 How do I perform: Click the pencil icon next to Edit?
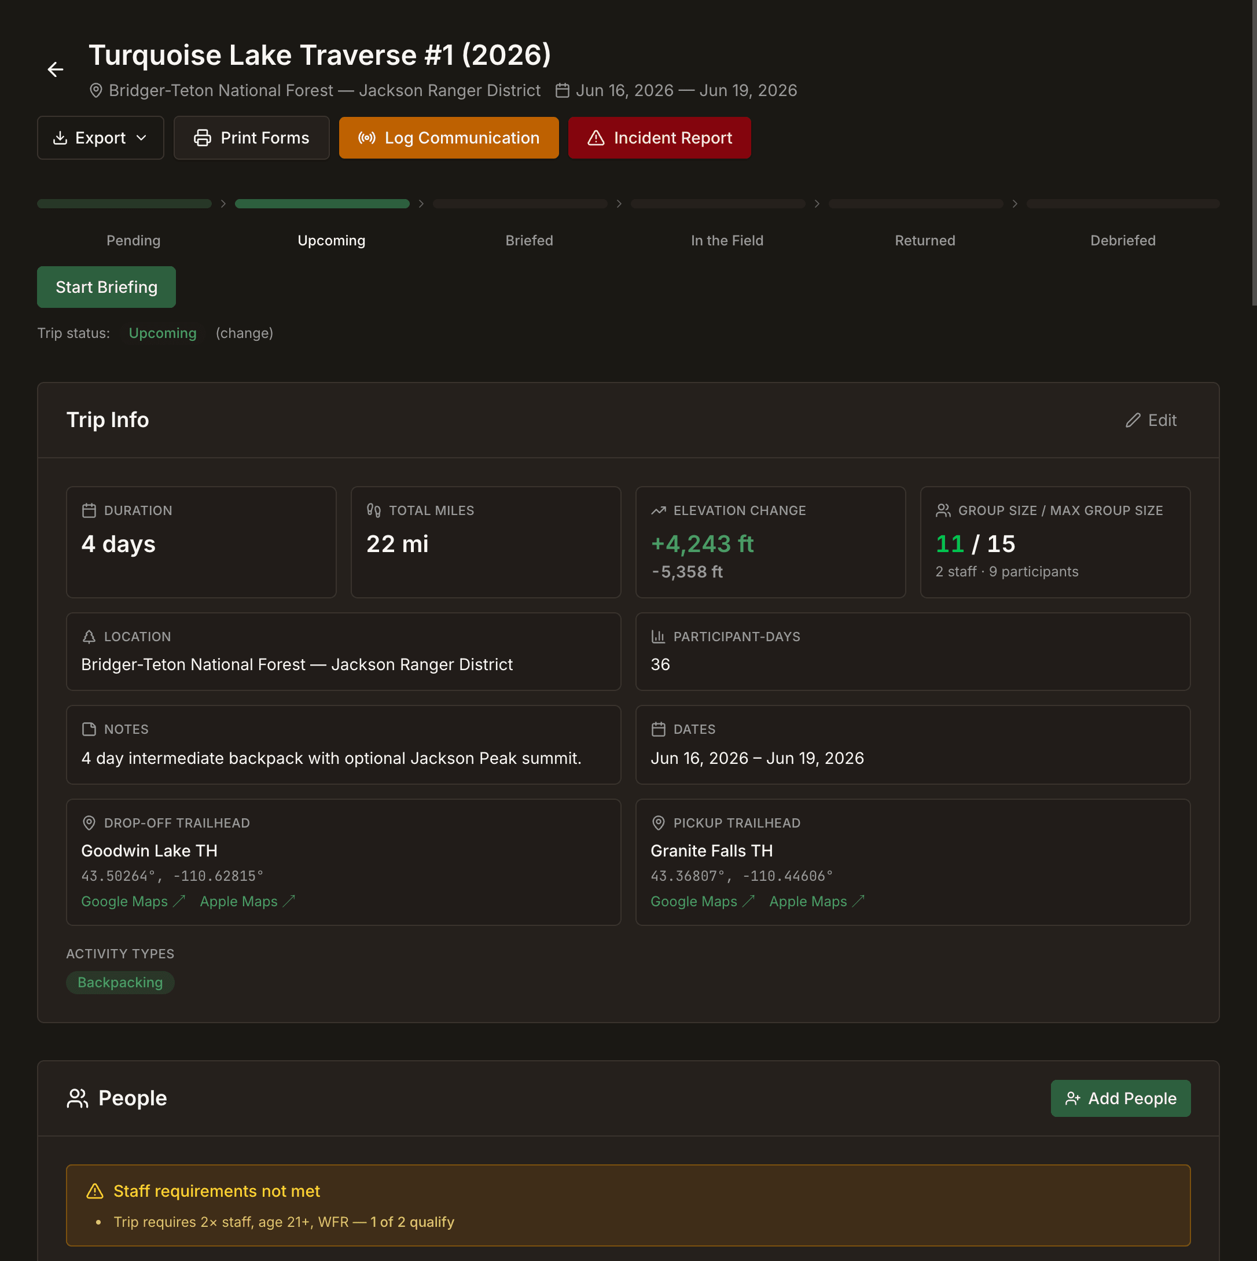pyautogui.click(x=1133, y=420)
